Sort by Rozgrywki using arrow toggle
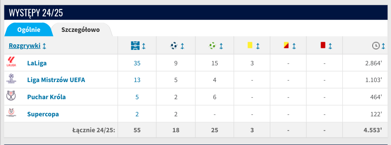 (45, 46)
